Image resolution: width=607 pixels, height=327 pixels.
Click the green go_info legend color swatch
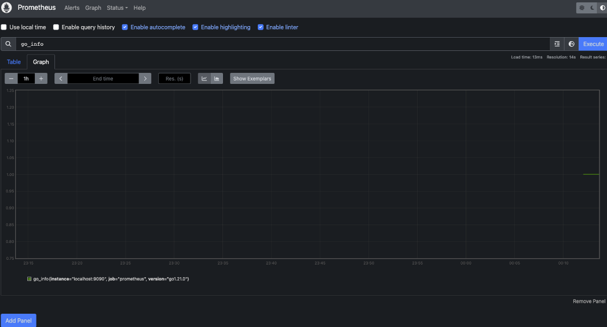pos(29,278)
